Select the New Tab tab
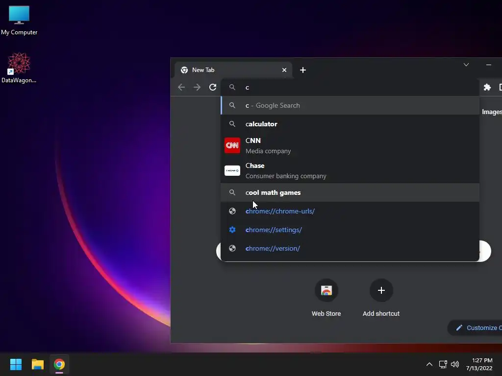This screenshot has width=502, height=376. click(233, 70)
